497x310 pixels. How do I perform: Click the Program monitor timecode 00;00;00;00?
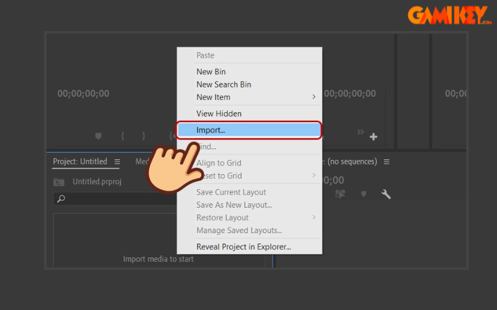350,94
